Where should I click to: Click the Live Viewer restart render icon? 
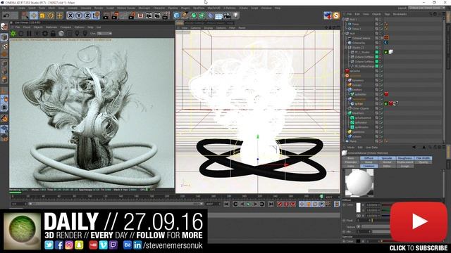tap(21, 34)
